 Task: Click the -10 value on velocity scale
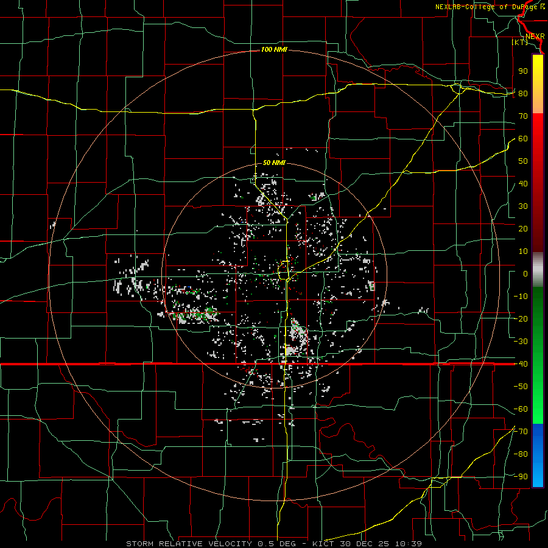[x=521, y=297]
